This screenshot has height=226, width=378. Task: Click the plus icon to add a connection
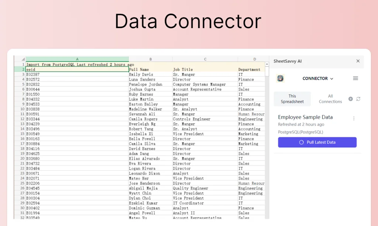tap(350, 99)
